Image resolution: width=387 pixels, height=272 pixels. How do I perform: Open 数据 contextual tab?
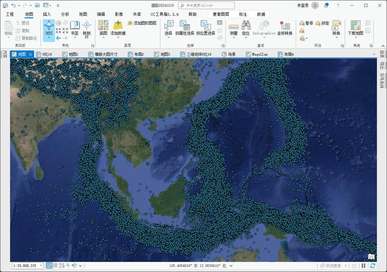pyautogui.click(x=261, y=14)
